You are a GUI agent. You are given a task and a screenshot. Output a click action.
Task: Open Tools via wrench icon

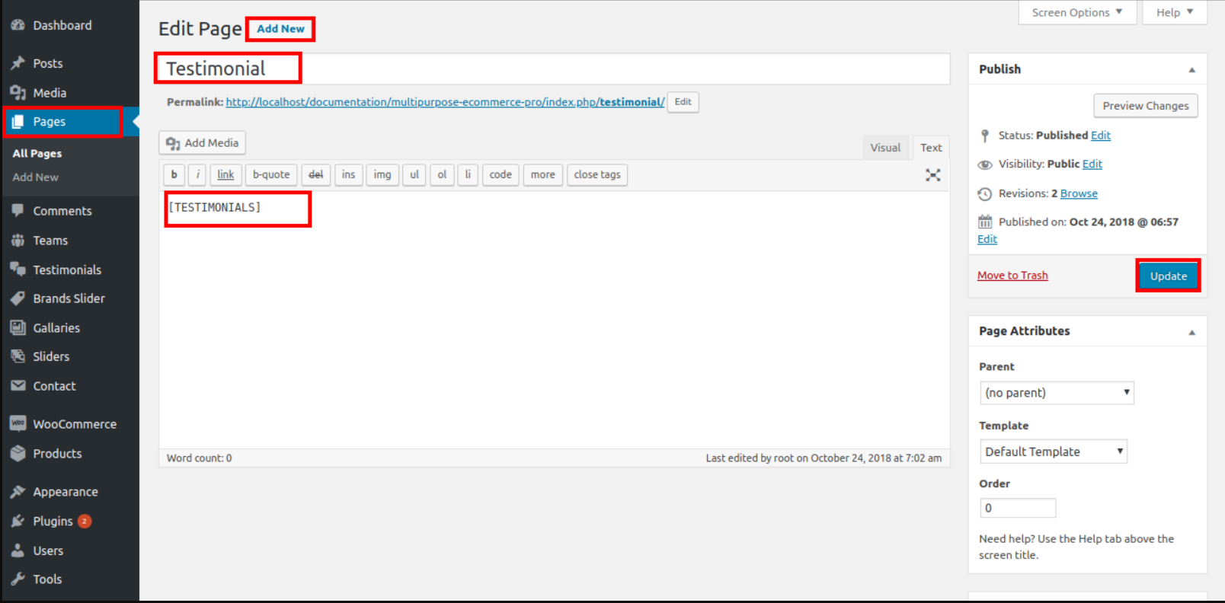coord(18,579)
